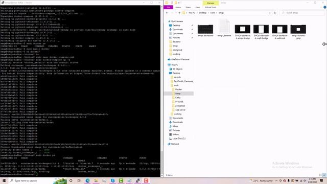Open the recent locations dropdown arrow

click(176, 13)
